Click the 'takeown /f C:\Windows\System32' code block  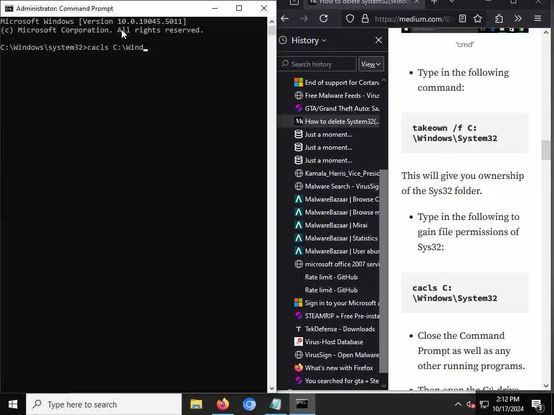(x=465, y=133)
